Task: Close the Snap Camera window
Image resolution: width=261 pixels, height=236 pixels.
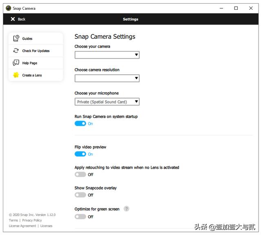Action: pyautogui.click(x=251, y=8)
